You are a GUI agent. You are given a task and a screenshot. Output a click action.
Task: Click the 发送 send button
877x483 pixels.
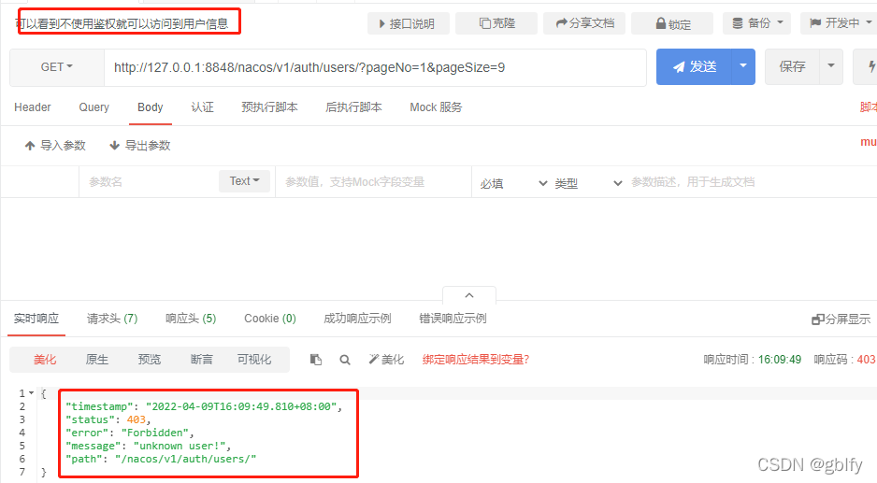pos(694,66)
